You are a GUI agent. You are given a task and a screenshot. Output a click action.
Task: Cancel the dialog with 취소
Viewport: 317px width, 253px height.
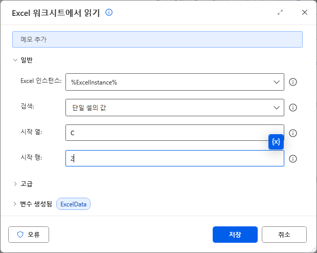pos(284,235)
